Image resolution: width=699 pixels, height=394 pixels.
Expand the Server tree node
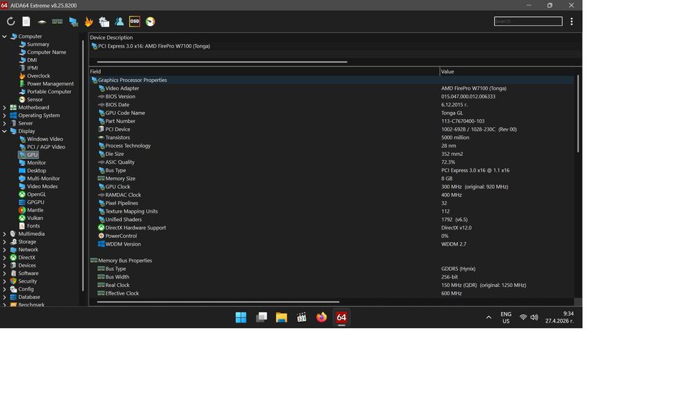pos(4,123)
